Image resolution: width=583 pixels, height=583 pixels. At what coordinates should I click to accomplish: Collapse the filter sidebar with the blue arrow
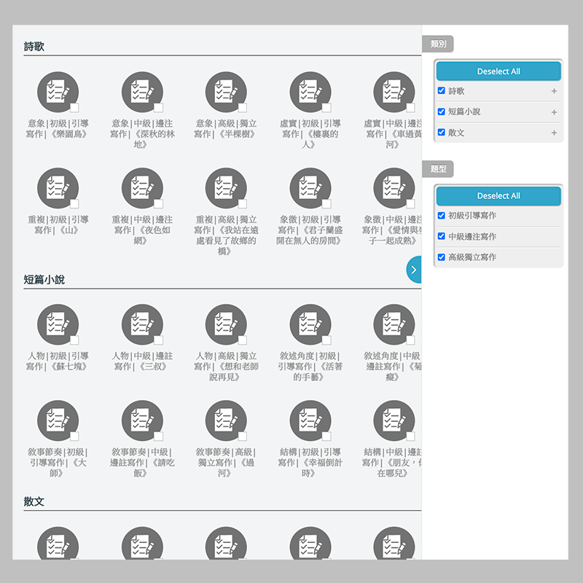(x=414, y=270)
